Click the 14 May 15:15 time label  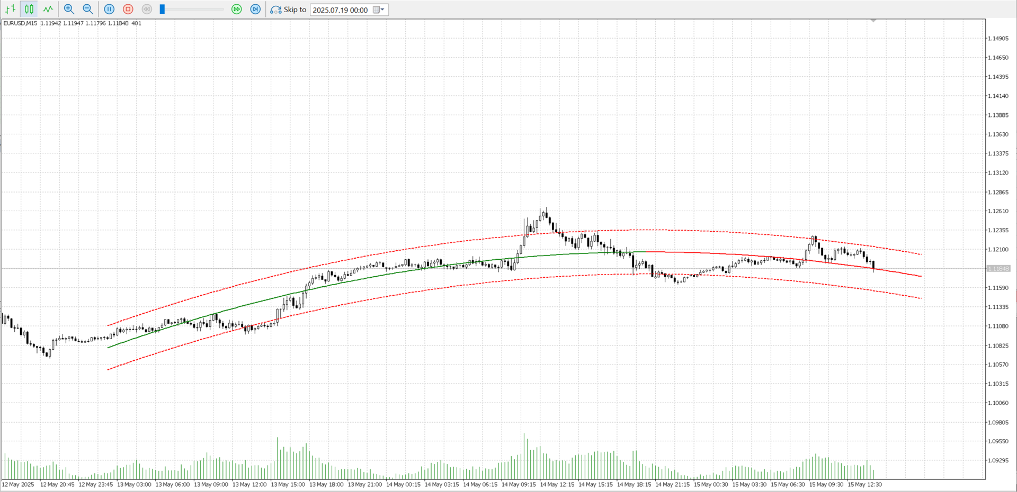595,485
